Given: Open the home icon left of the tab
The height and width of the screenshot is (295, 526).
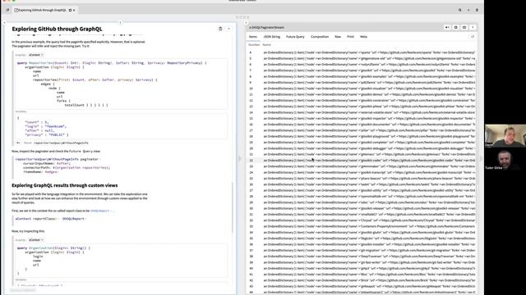Looking at the screenshot, I should 7,10.
